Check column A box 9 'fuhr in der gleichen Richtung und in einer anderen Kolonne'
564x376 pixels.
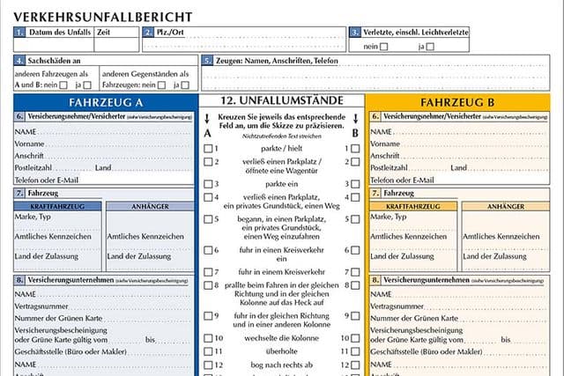click(208, 316)
